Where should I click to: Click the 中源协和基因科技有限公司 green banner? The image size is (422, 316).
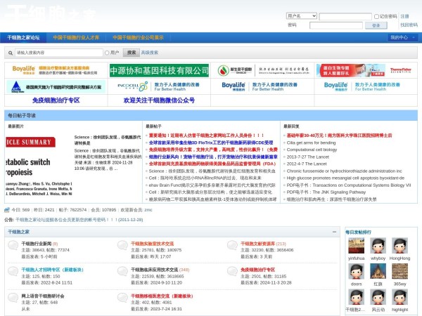pyautogui.click(x=159, y=70)
